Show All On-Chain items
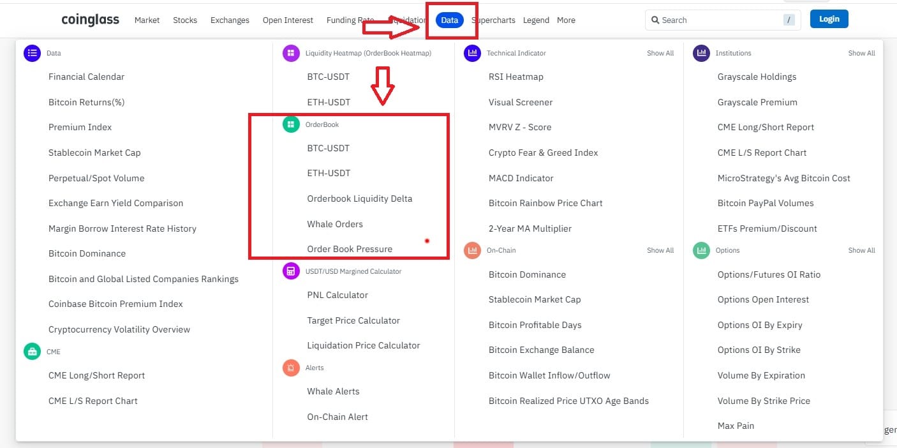Viewport: 897px width, 448px height. (x=660, y=250)
